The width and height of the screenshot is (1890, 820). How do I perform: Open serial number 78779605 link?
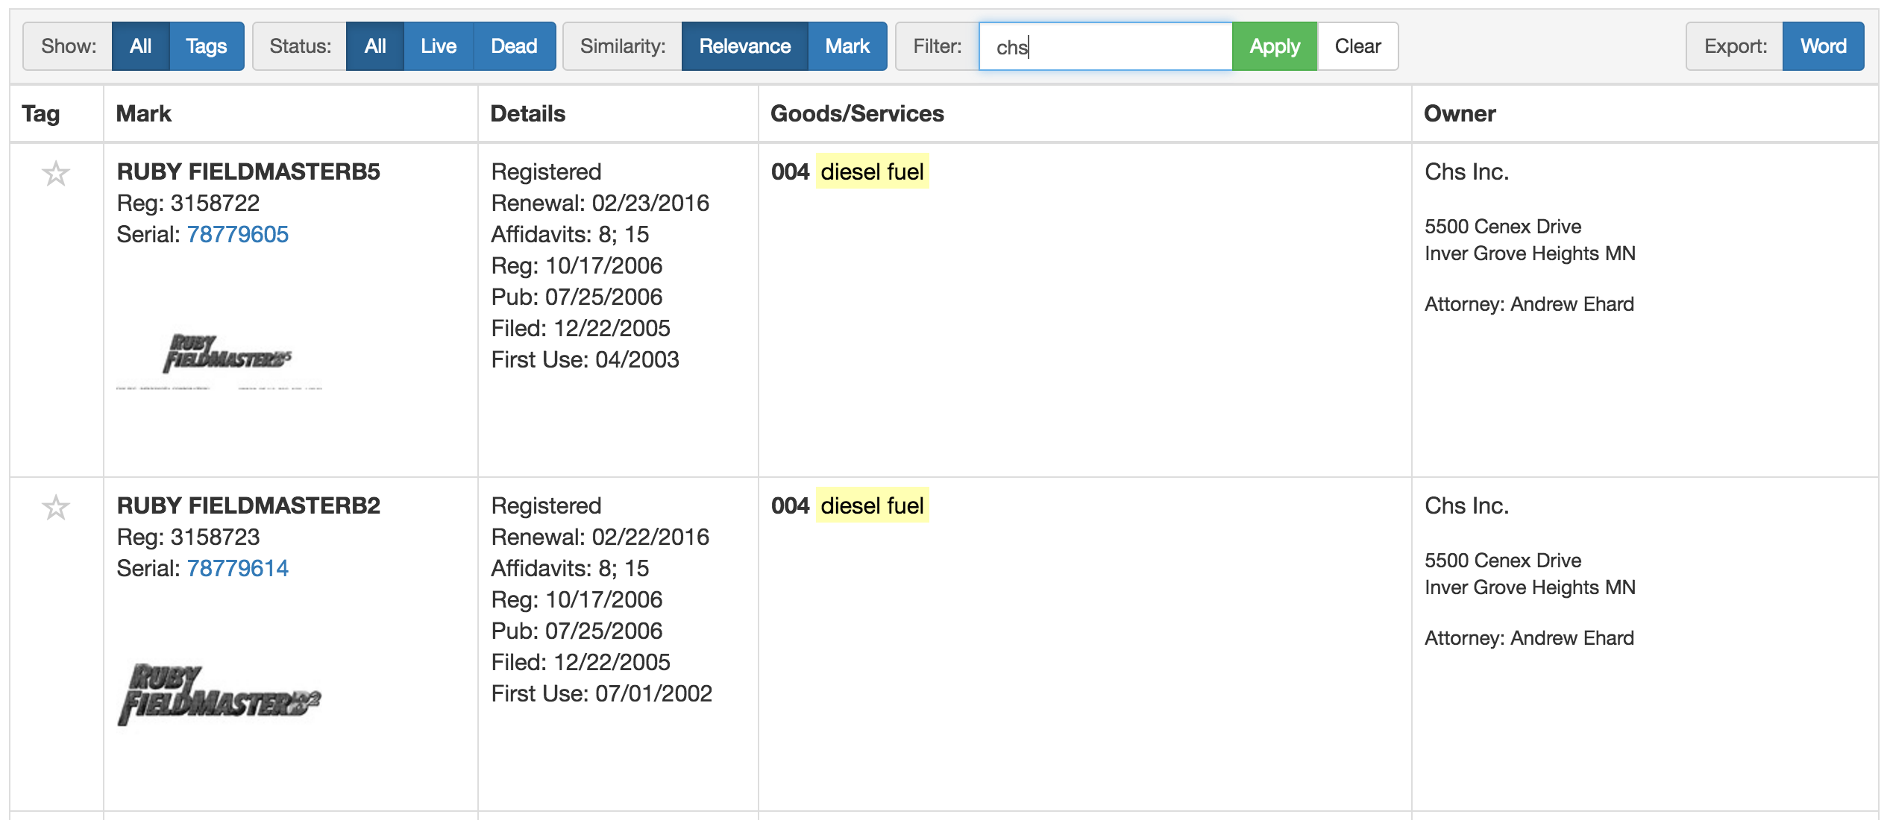click(237, 234)
